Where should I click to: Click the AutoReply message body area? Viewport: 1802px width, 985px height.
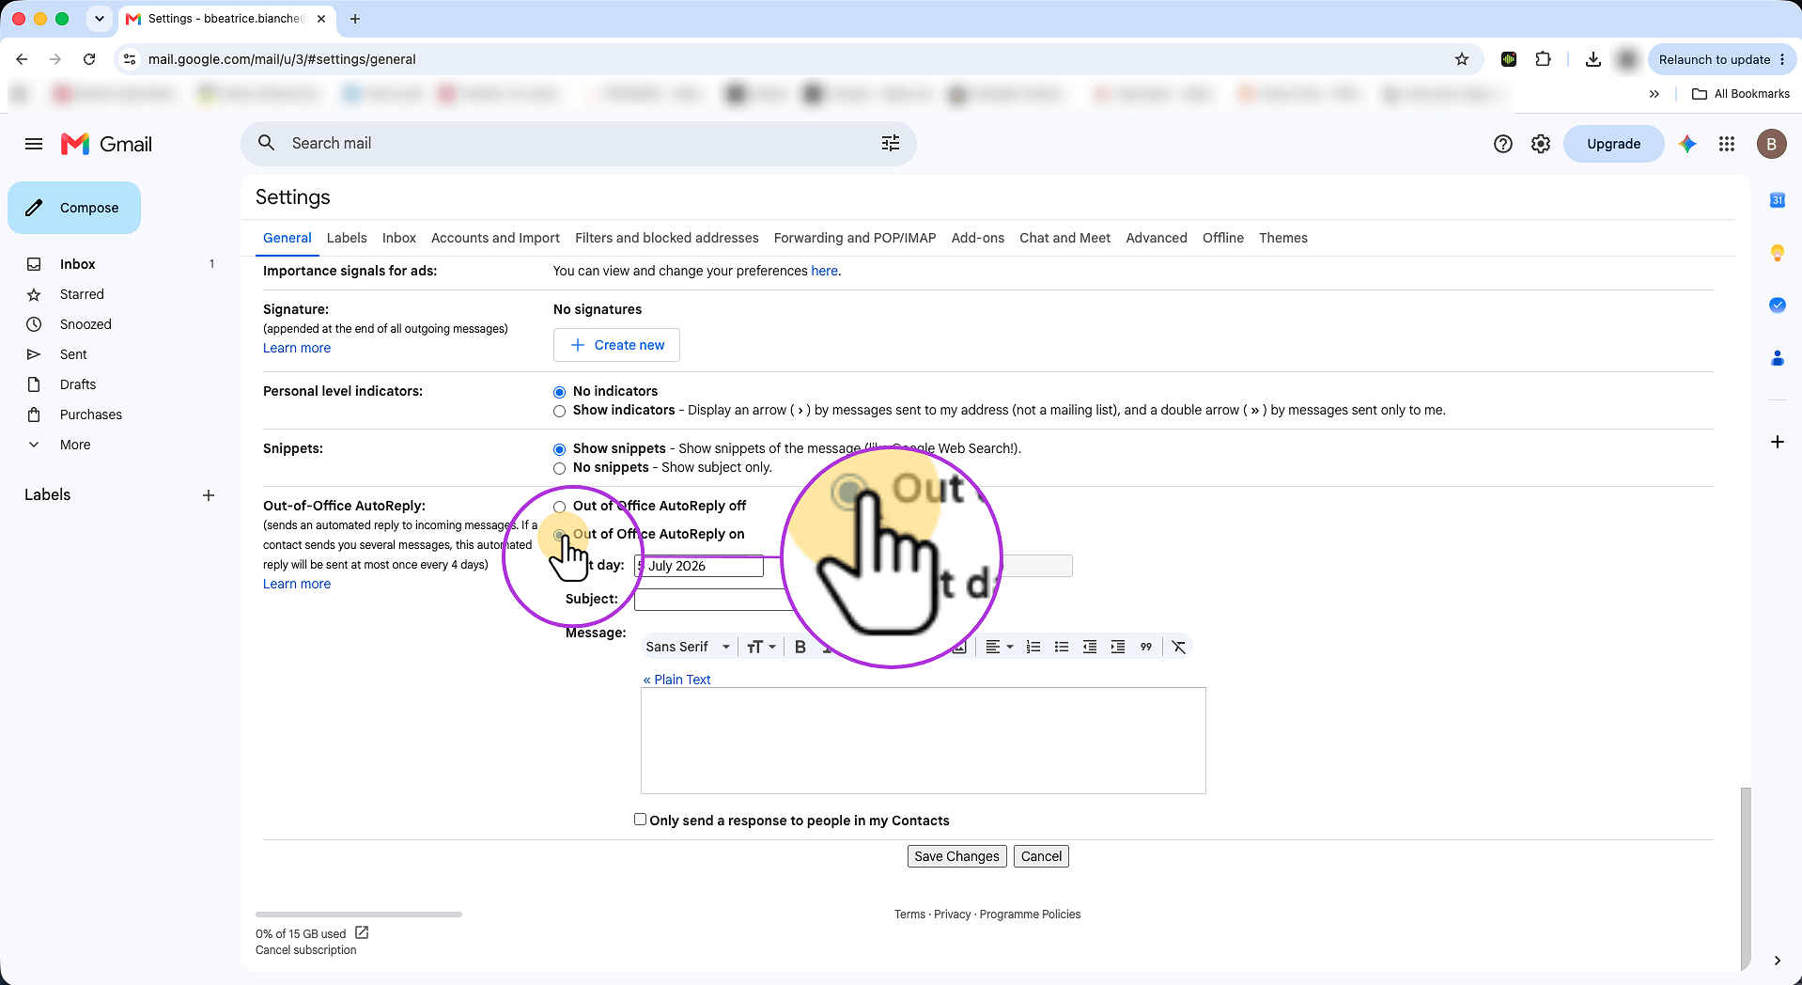(x=924, y=741)
